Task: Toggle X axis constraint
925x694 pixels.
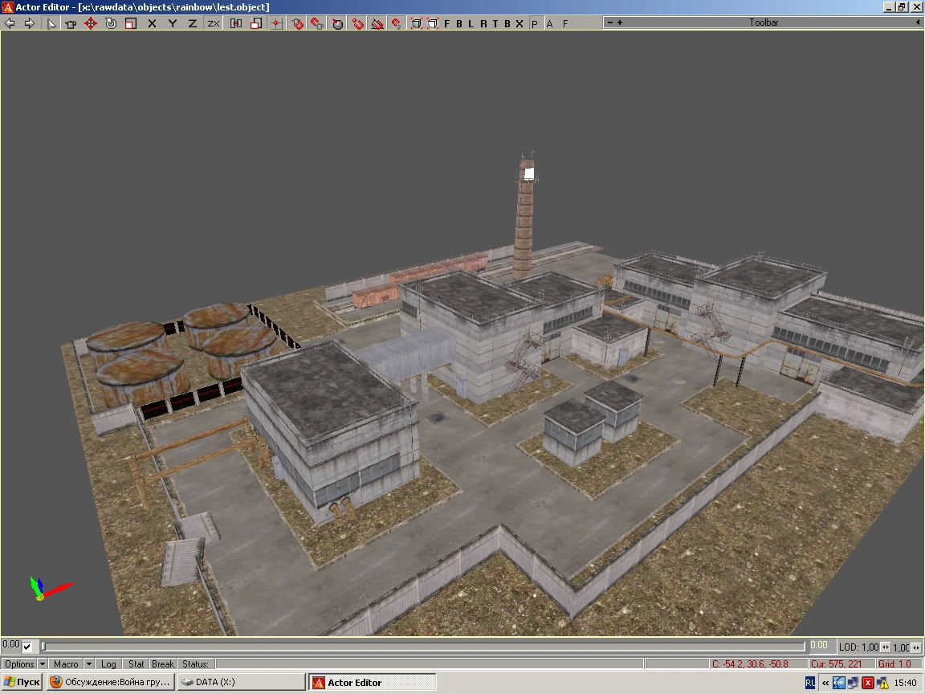Action: click(152, 23)
